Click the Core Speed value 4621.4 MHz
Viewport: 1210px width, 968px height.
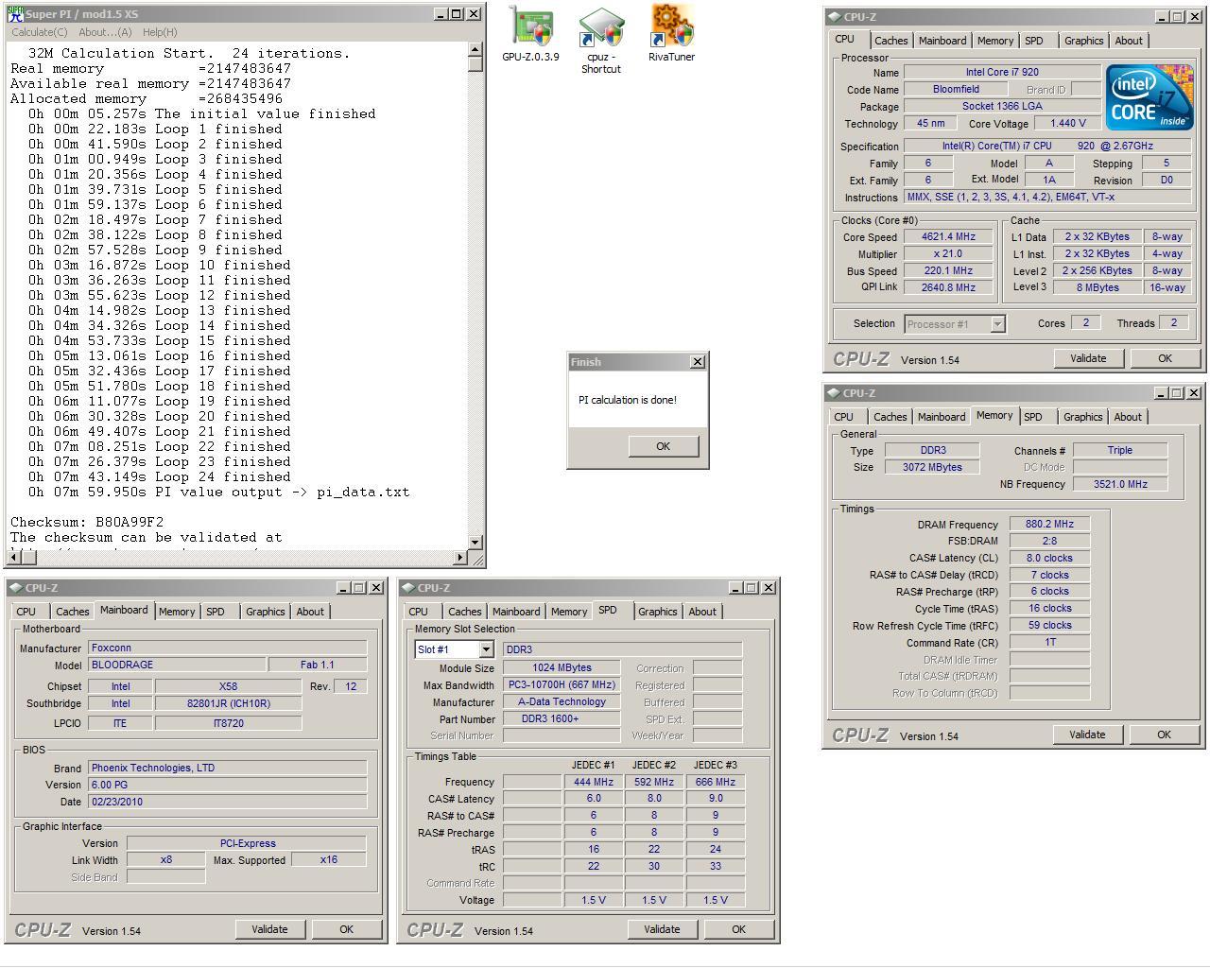click(x=948, y=237)
